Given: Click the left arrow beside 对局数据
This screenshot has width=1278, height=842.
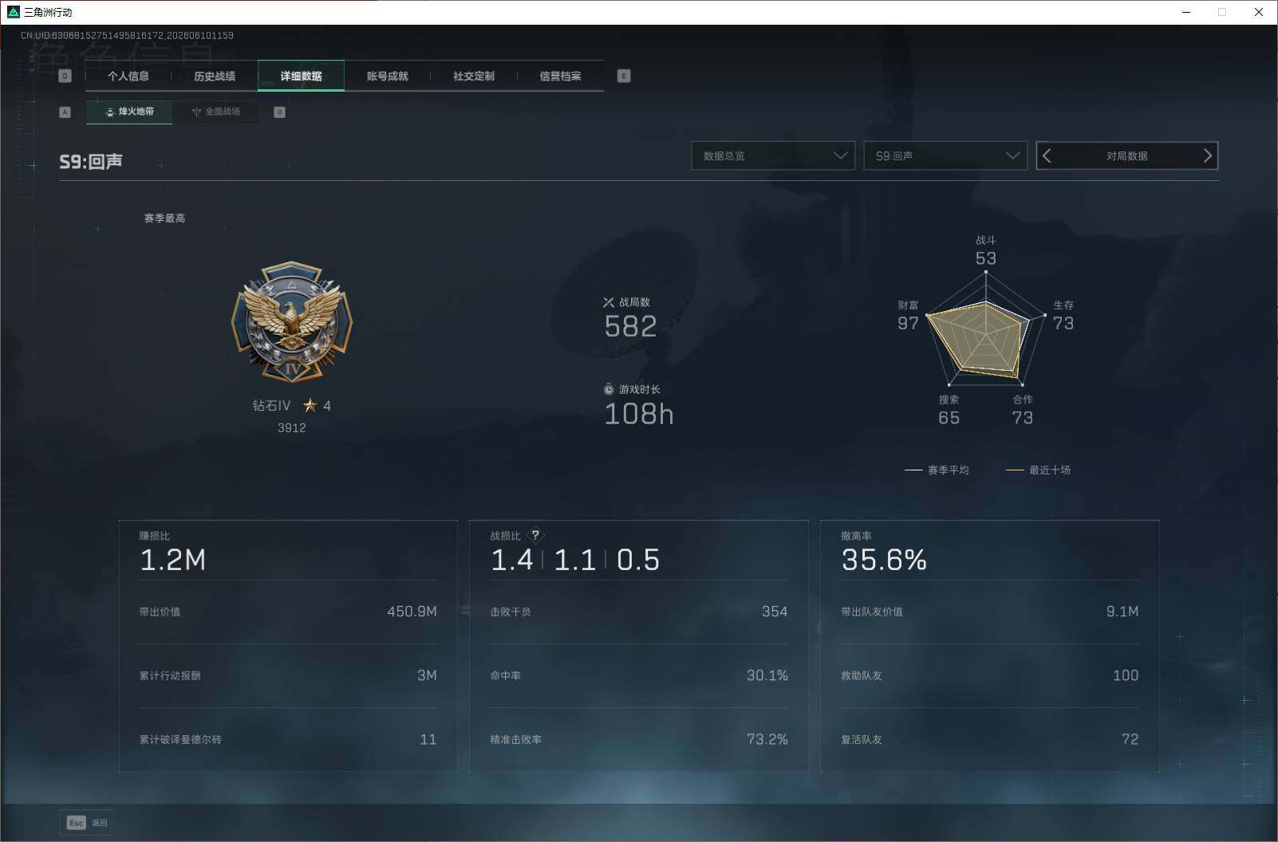Looking at the screenshot, I should click(1047, 155).
